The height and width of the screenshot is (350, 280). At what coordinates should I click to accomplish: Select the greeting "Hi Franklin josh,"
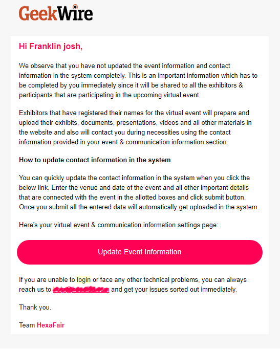pyautogui.click(x=51, y=46)
